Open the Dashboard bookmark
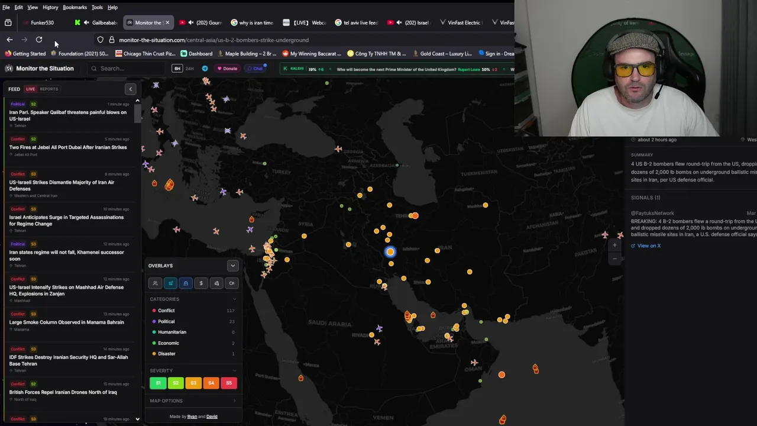The height and width of the screenshot is (426, 757). coord(196,54)
